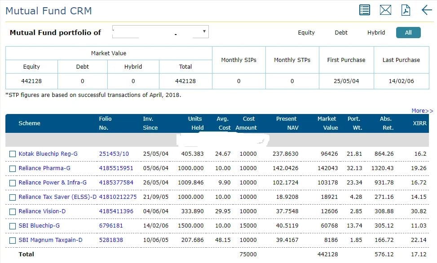Open the Mutual Fund portfolio of dropdown
This screenshot has width=437, height=263.
click(160, 32)
